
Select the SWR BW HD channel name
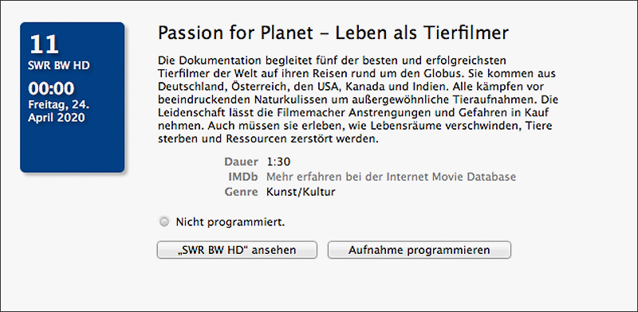tap(58, 66)
